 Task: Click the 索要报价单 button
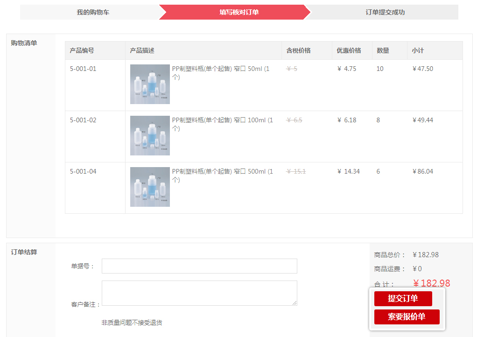tap(407, 317)
